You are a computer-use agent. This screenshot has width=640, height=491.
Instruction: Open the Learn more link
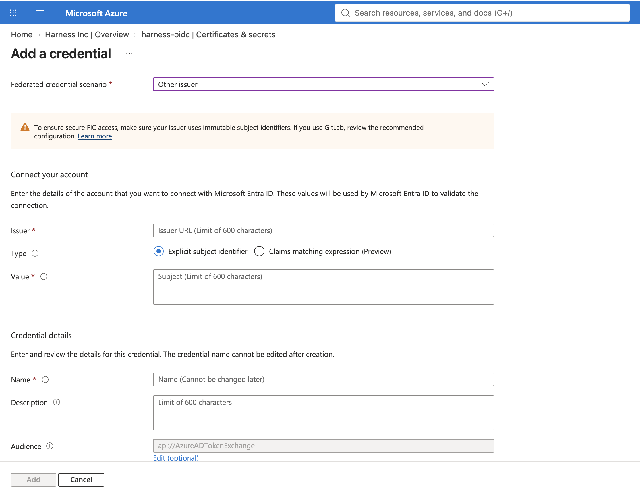coord(95,136)
